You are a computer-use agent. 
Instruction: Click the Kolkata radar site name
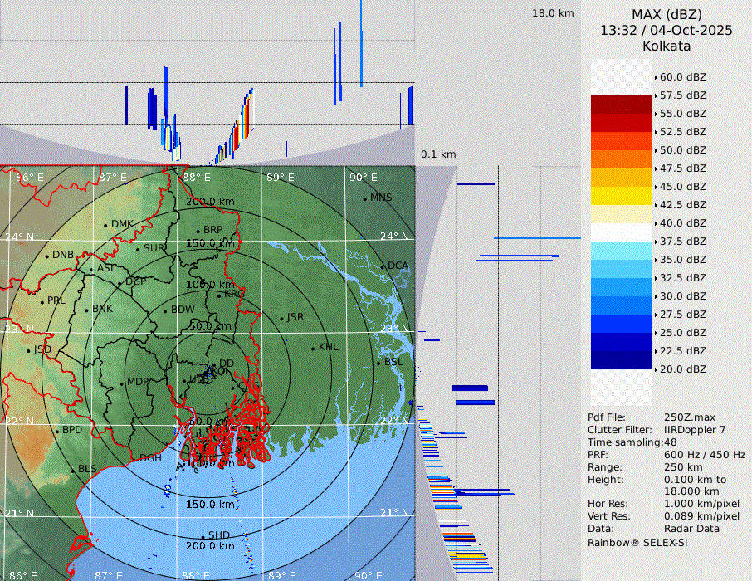[667, 46]
